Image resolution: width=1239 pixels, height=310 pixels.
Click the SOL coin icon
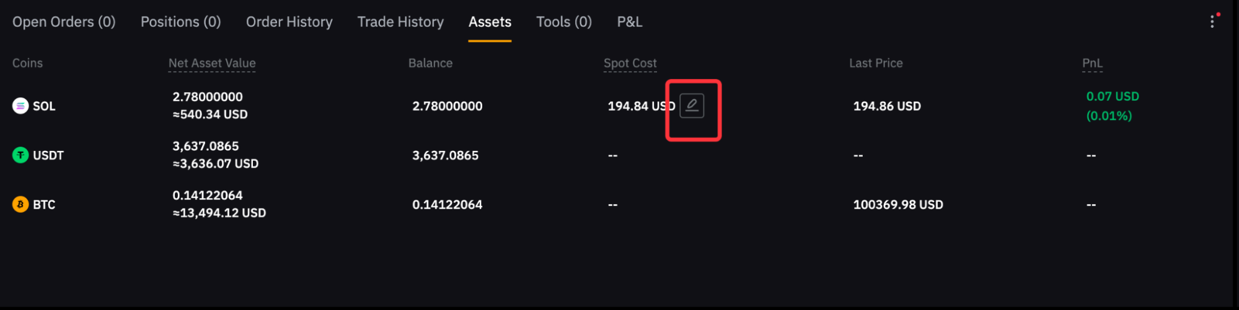pyautogui.click(x=20, y=106)
